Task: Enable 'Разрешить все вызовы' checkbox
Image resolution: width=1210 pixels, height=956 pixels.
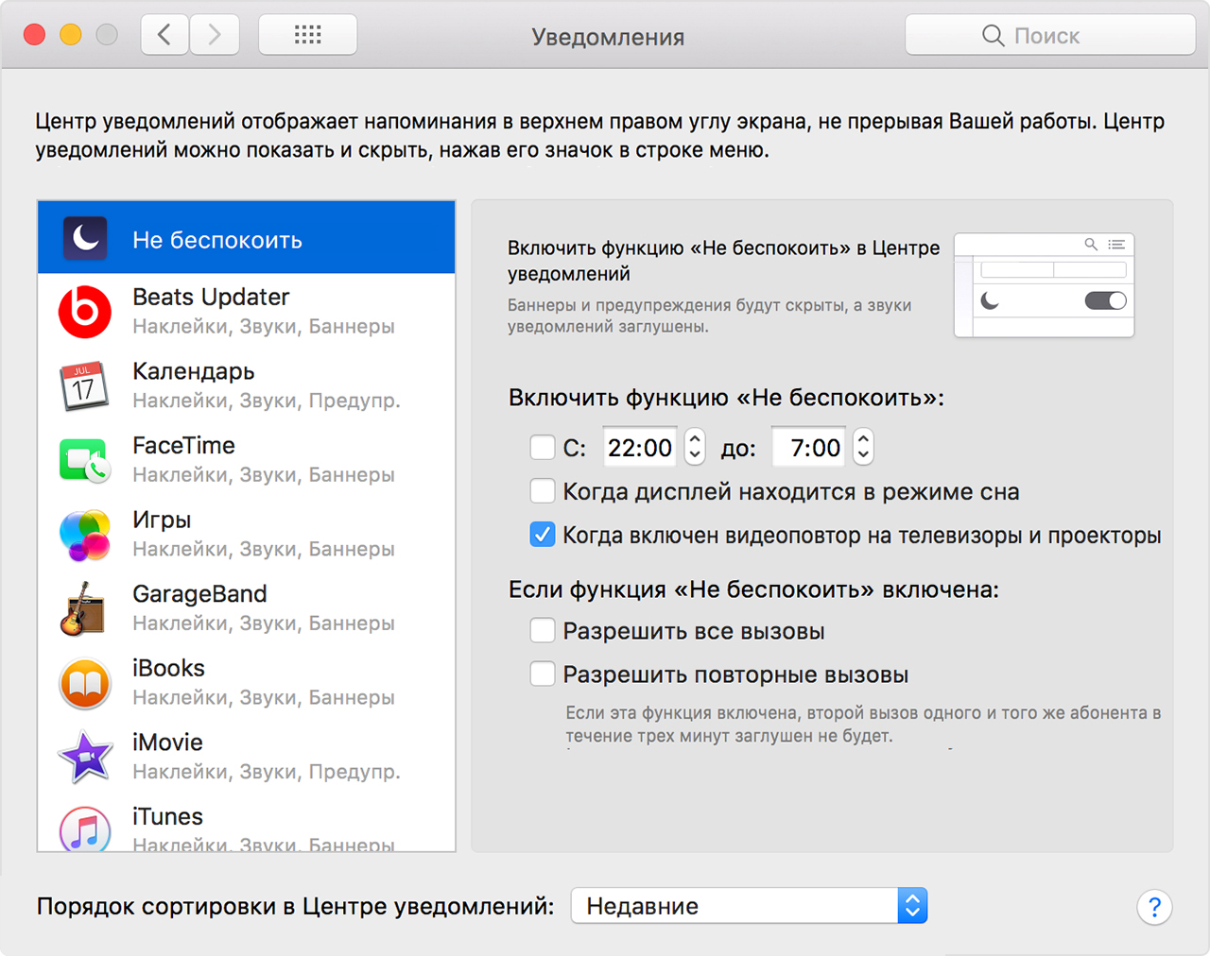Action: pos(543,631)
